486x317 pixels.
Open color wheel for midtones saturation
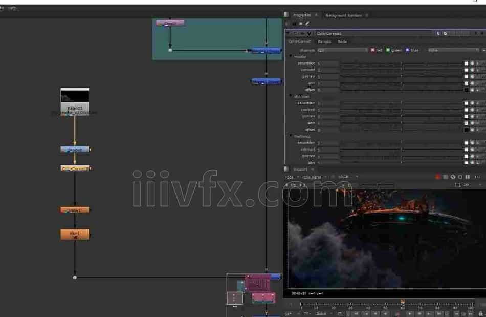pyautogui.click(x=472, y=143)
